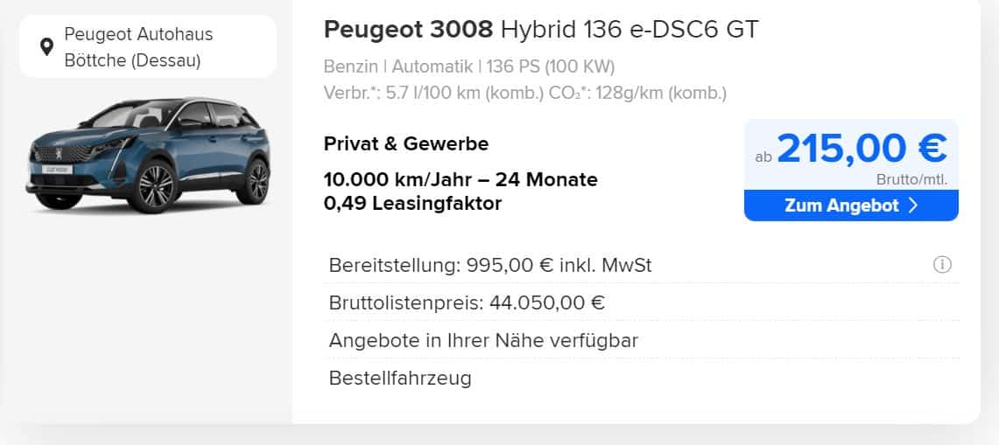Click the location pin icon beside the dealer name
Screen dimensions: 999x445
(x=46, y=47)
